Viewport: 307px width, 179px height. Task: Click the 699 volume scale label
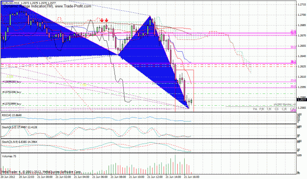point(299,155)
